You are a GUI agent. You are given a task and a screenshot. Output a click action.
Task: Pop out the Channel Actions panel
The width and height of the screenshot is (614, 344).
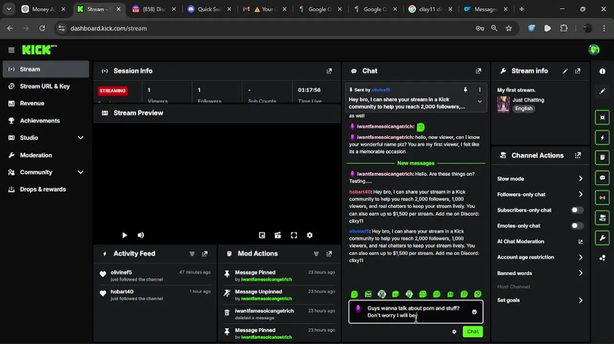pos(578,155)
